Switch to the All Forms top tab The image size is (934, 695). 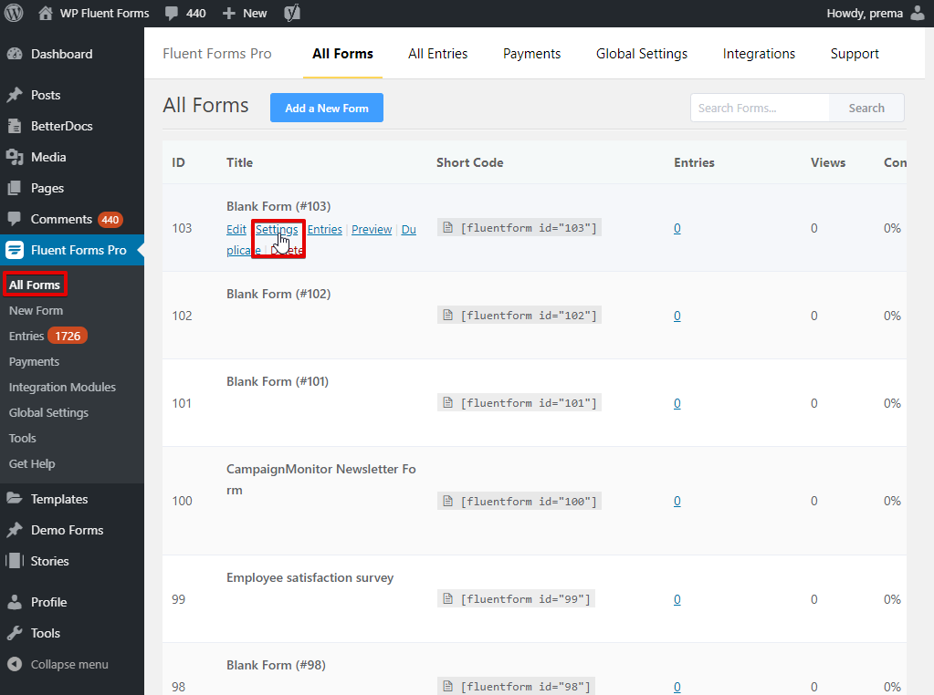click(342, 54)
